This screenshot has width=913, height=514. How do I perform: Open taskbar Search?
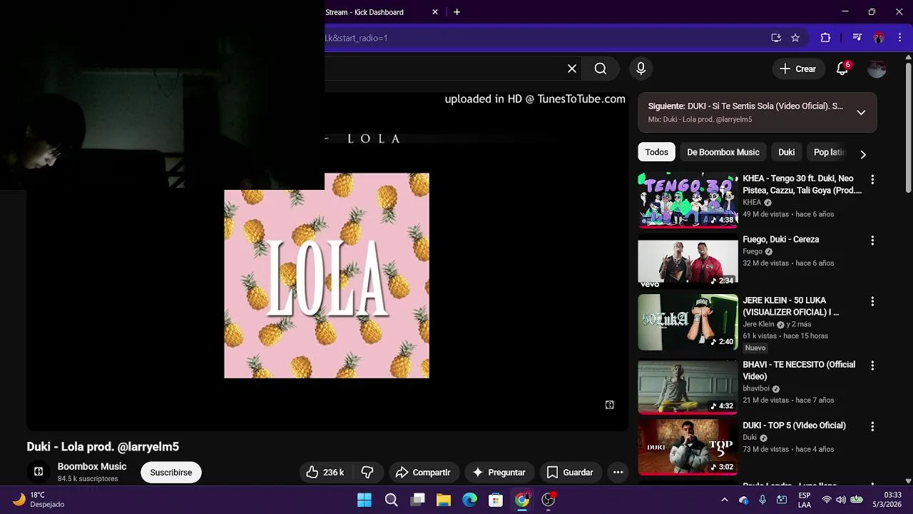click(x=391, y=500)
